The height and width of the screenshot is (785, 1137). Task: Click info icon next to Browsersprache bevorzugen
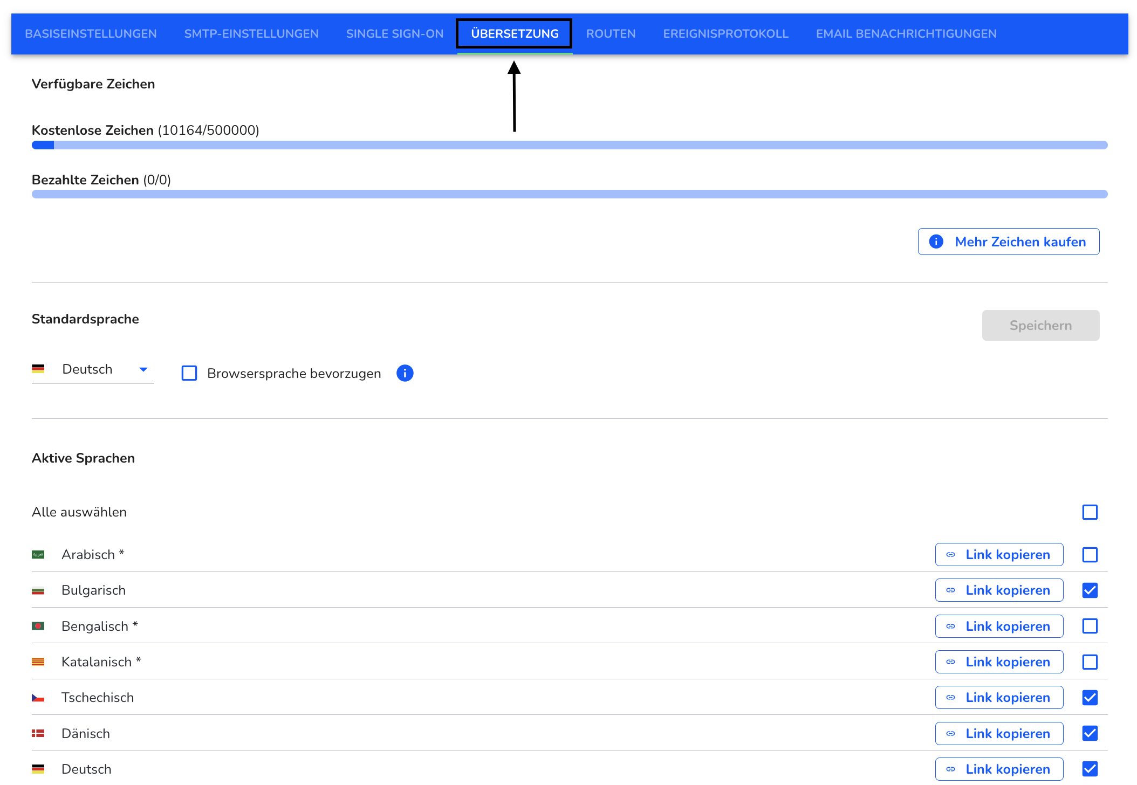(x=405, y=373)
